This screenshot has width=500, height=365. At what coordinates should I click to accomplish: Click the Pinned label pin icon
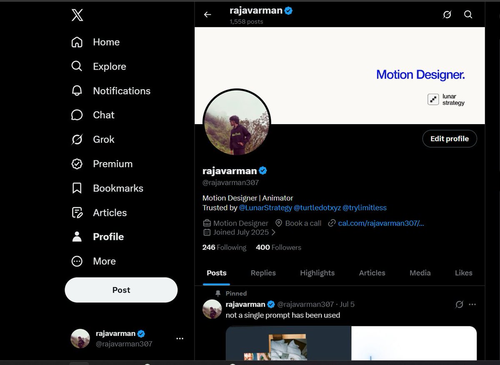(218, 293)
